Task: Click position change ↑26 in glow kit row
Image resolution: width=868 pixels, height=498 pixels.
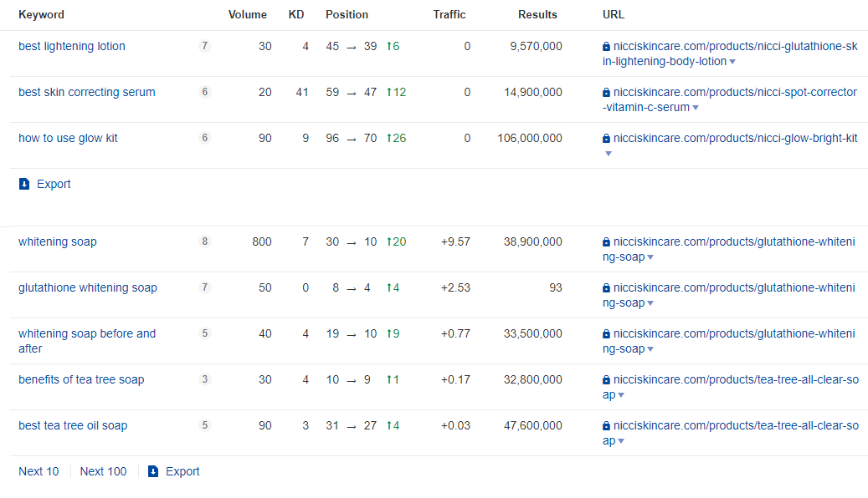Action: (397, 138)
